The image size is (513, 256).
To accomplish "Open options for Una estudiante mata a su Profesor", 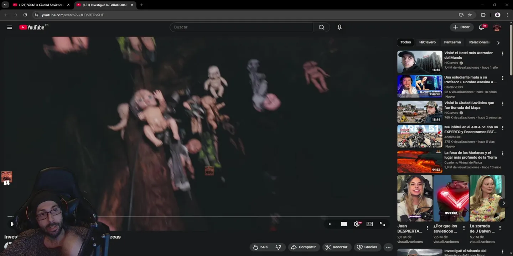I will [x=503, y=78].
